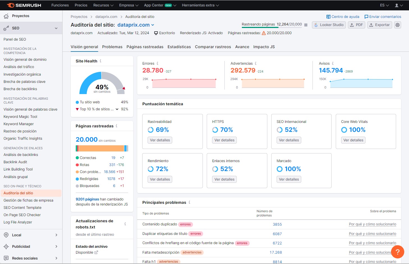The height and width of the screenshot is (264, 409).
Task: Switch to the Problemas tab
Action: pos(112,47)
